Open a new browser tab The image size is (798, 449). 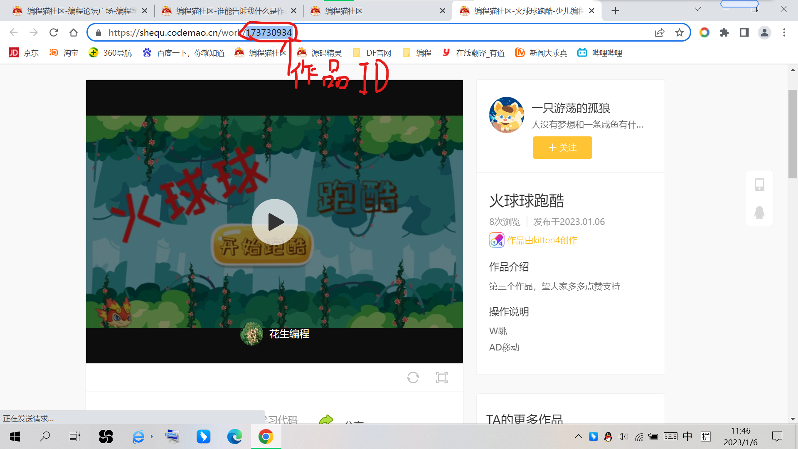(x=616, y=11)
